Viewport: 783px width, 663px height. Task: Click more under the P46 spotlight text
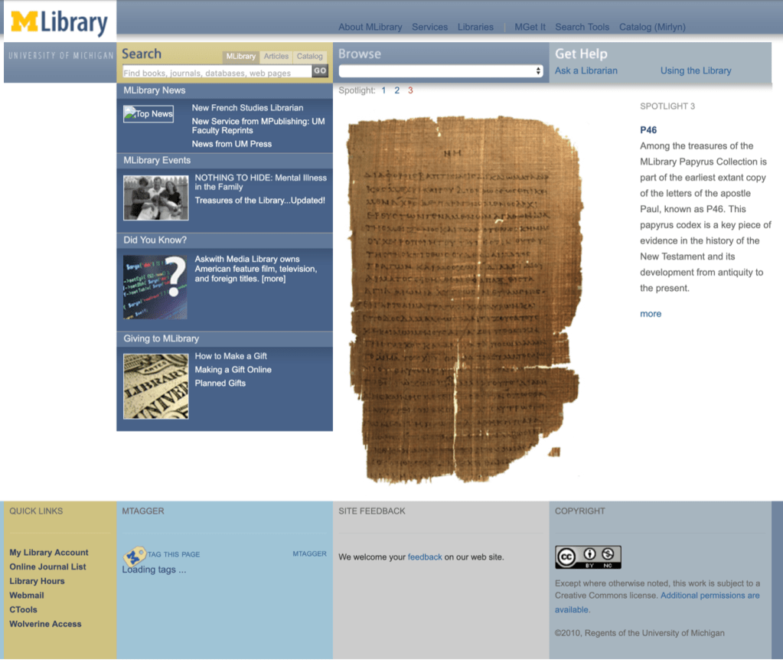pyautogui.click(x=650, y=313)
